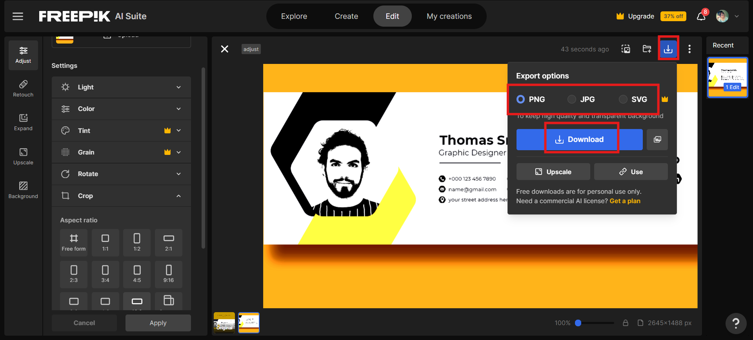The width and height of the screenshot is (753, 340).
Task: Select the Adjust tool in sidebar
Action: (23, 55)
